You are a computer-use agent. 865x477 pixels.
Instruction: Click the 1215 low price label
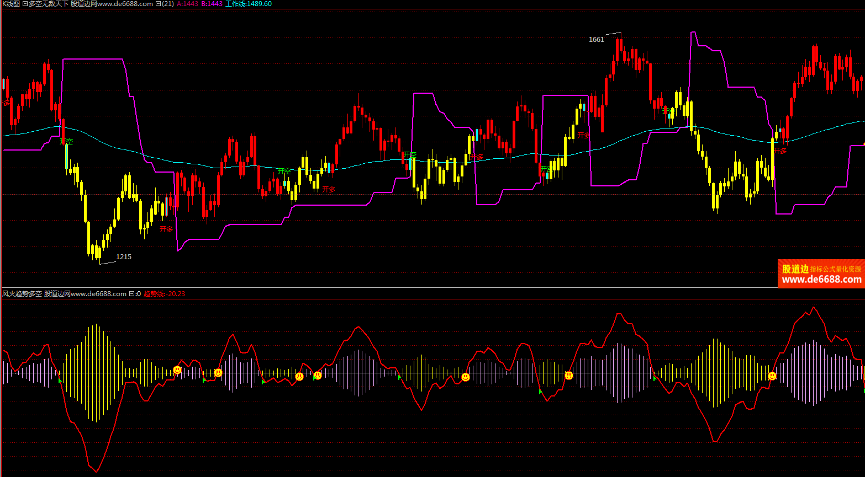click(124, 256)
